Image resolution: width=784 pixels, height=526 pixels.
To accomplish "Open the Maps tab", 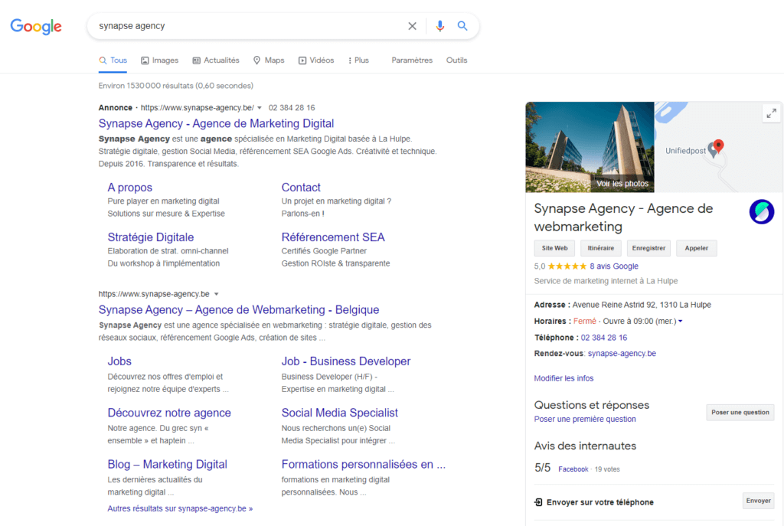I will pos(269,60).
